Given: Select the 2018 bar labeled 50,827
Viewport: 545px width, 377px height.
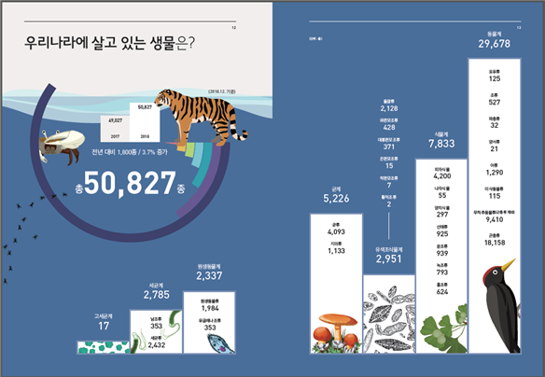Looking at the screenshot, I should click(x=145, y=122).
